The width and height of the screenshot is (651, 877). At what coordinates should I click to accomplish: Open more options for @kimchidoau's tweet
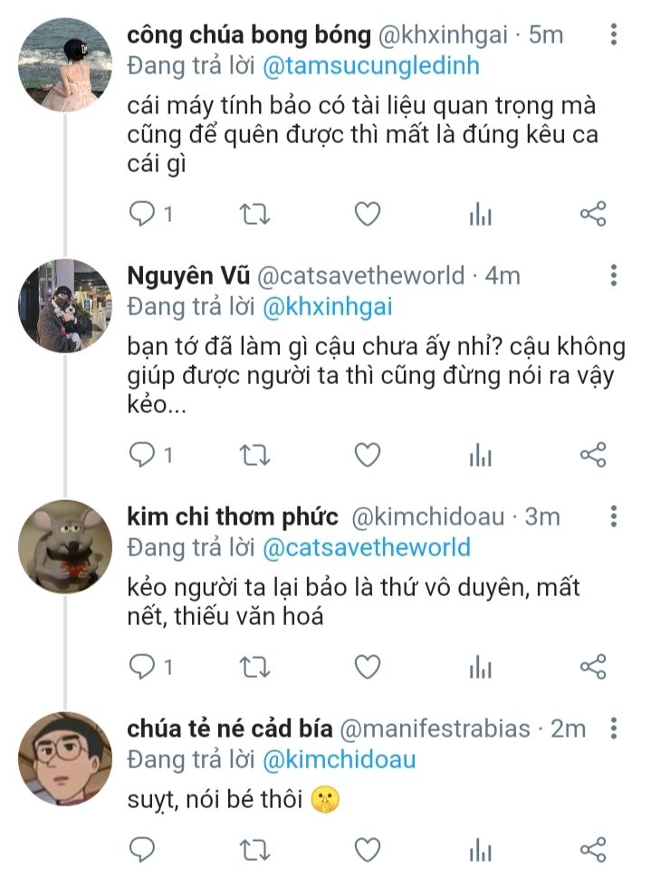tap(614, 516)
